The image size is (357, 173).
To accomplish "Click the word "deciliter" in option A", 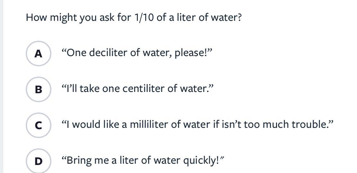I will pyautogui.click(x=108, y=53).
